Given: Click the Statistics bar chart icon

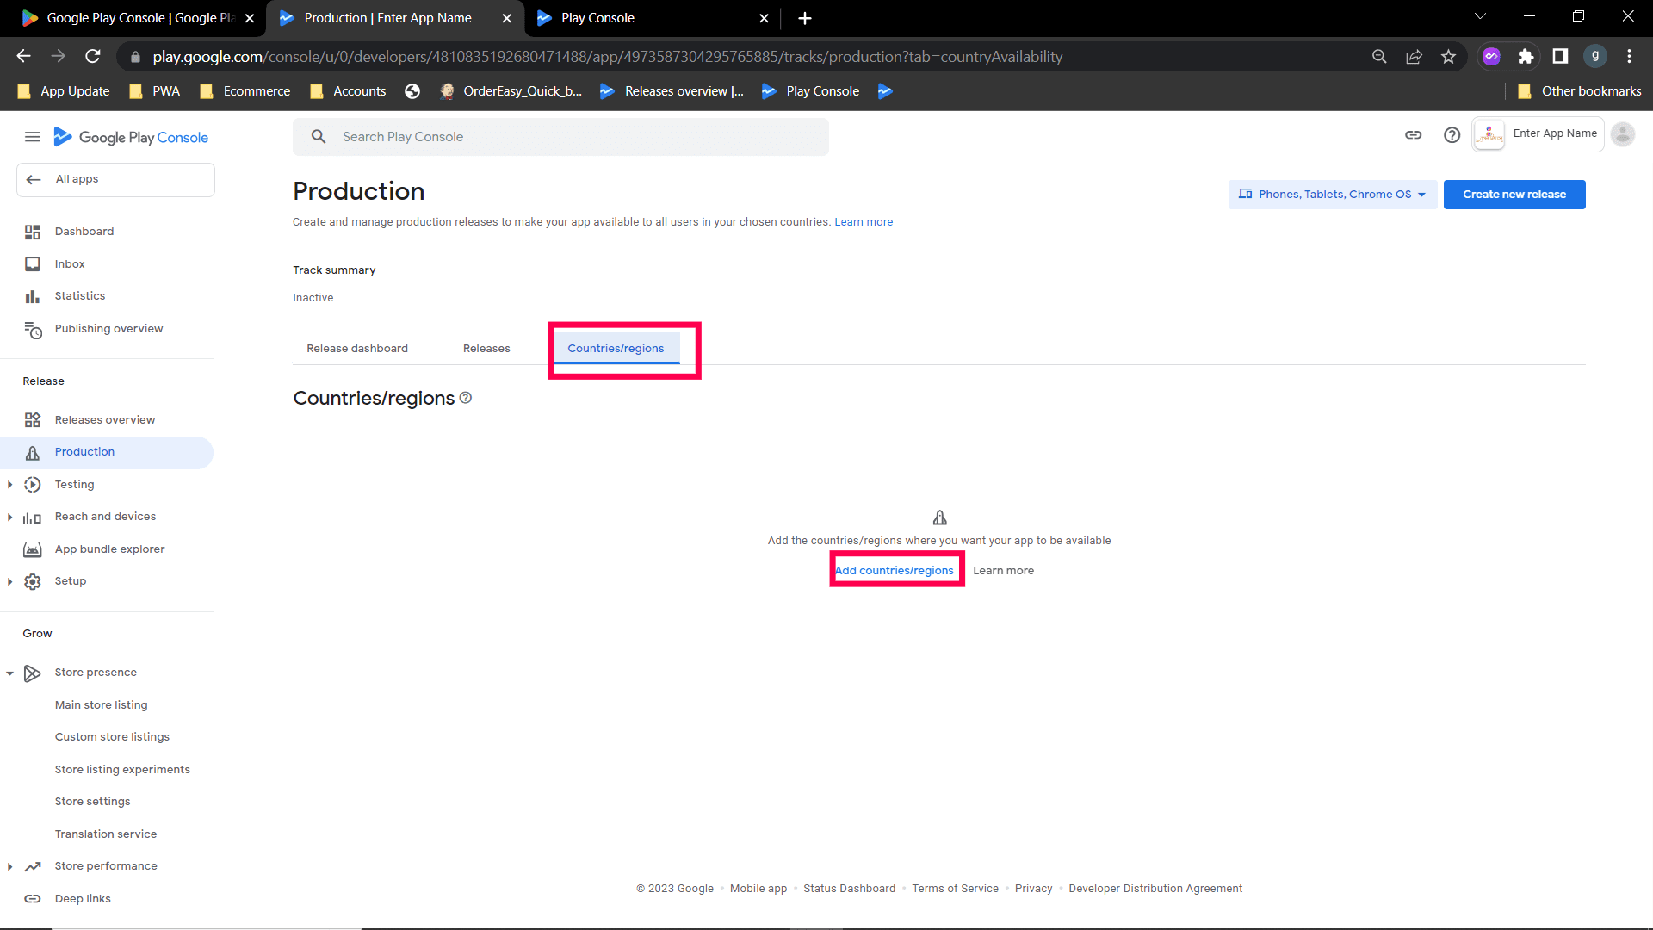Looking at the screenshot, I should [x=33, y=296].
